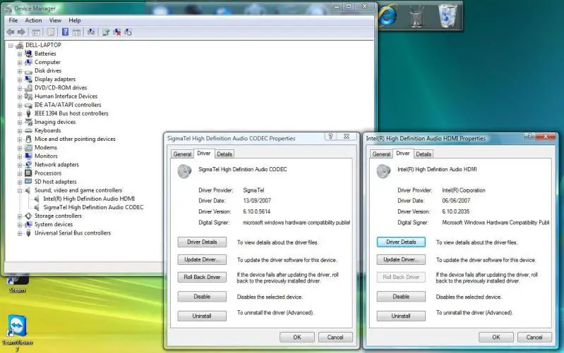Select Intel(R) High Definition Audio HDMI in tree

click(89, 199)
